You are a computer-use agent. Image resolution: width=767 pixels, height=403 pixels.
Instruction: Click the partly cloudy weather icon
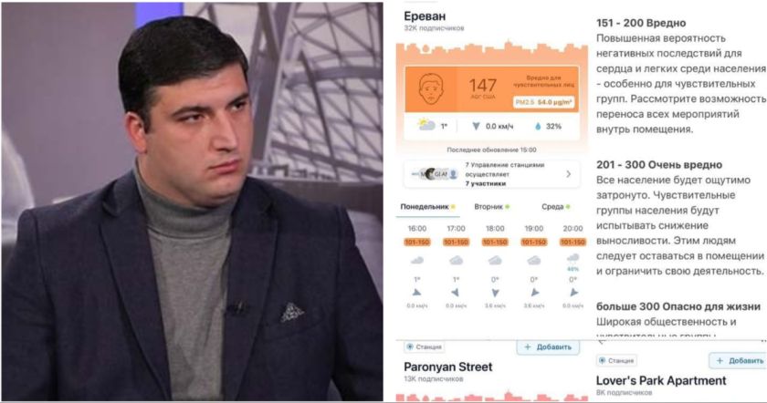pyautogui.click(x=426, y=125)
